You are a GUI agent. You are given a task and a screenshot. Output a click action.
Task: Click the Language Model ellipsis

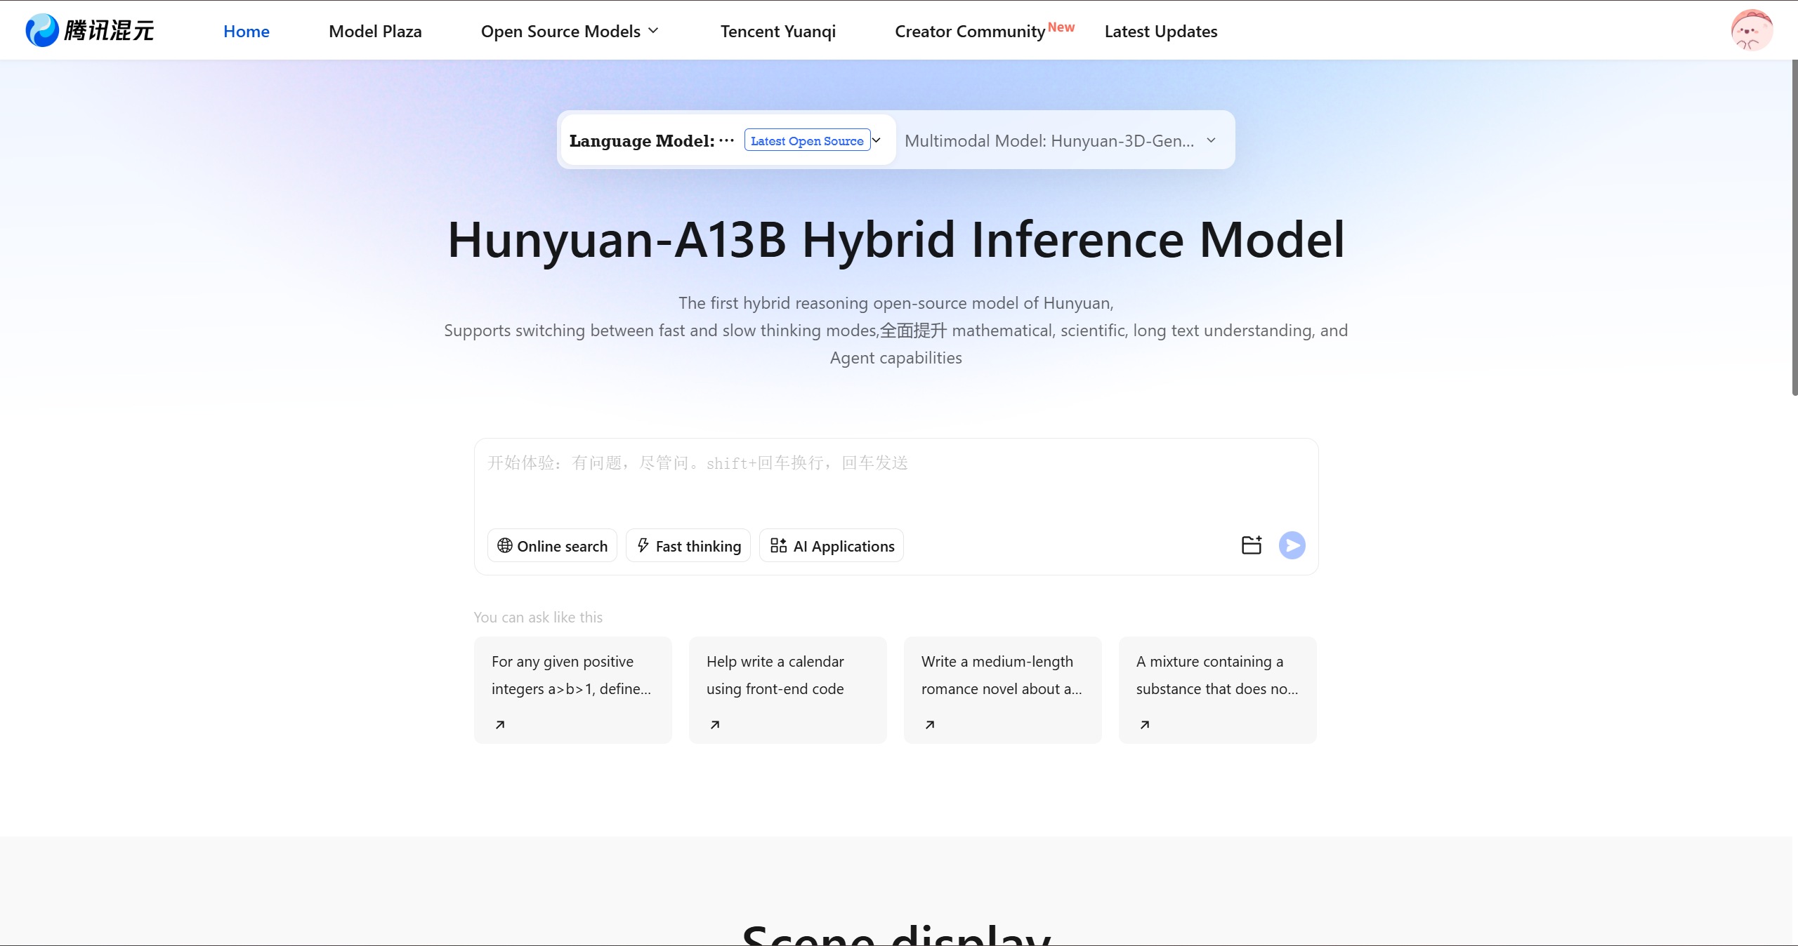726,140
